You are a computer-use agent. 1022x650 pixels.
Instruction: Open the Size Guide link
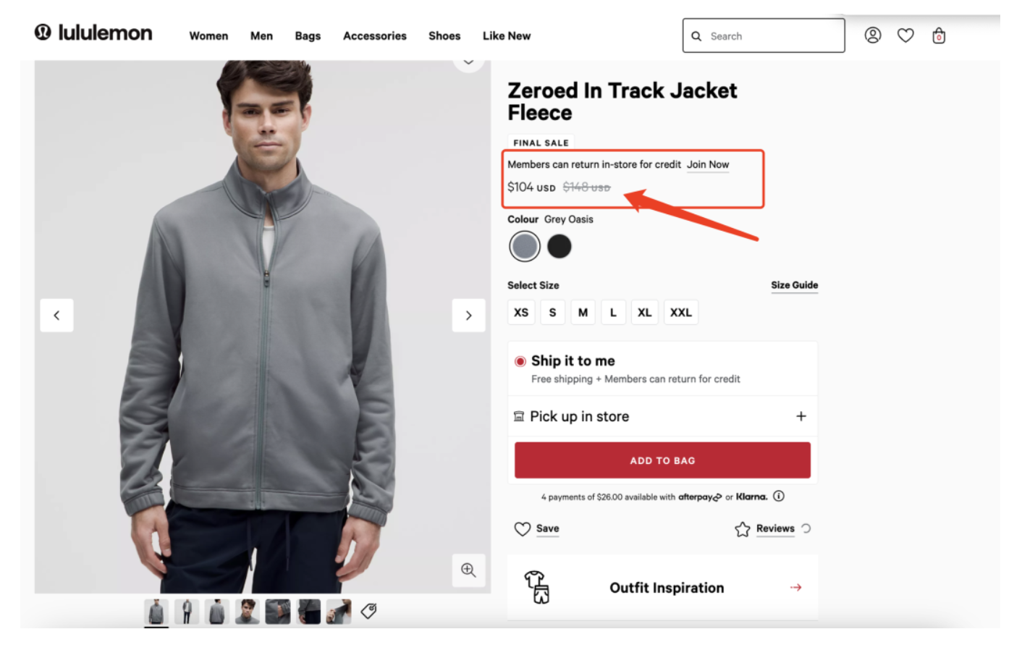[794, 285]
